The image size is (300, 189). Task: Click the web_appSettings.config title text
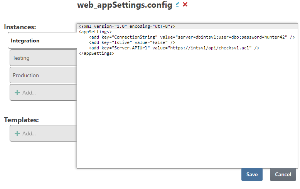125,5
